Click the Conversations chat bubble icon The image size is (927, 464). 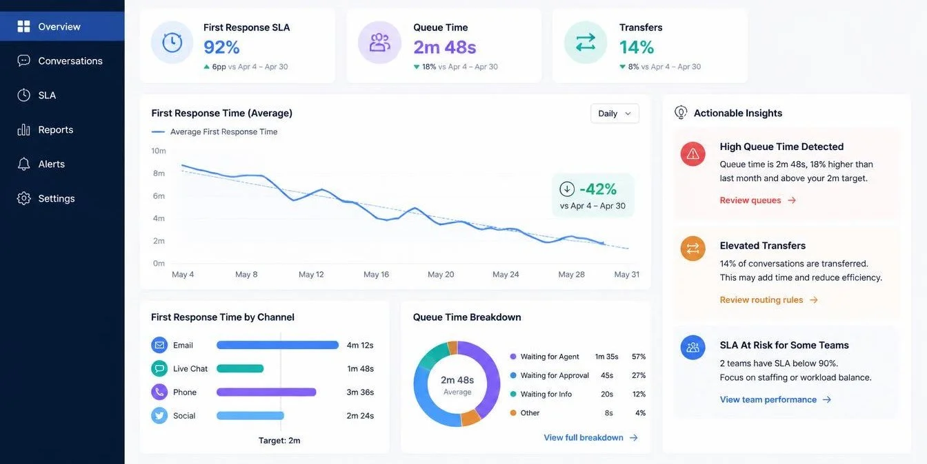tap(23, 61)
